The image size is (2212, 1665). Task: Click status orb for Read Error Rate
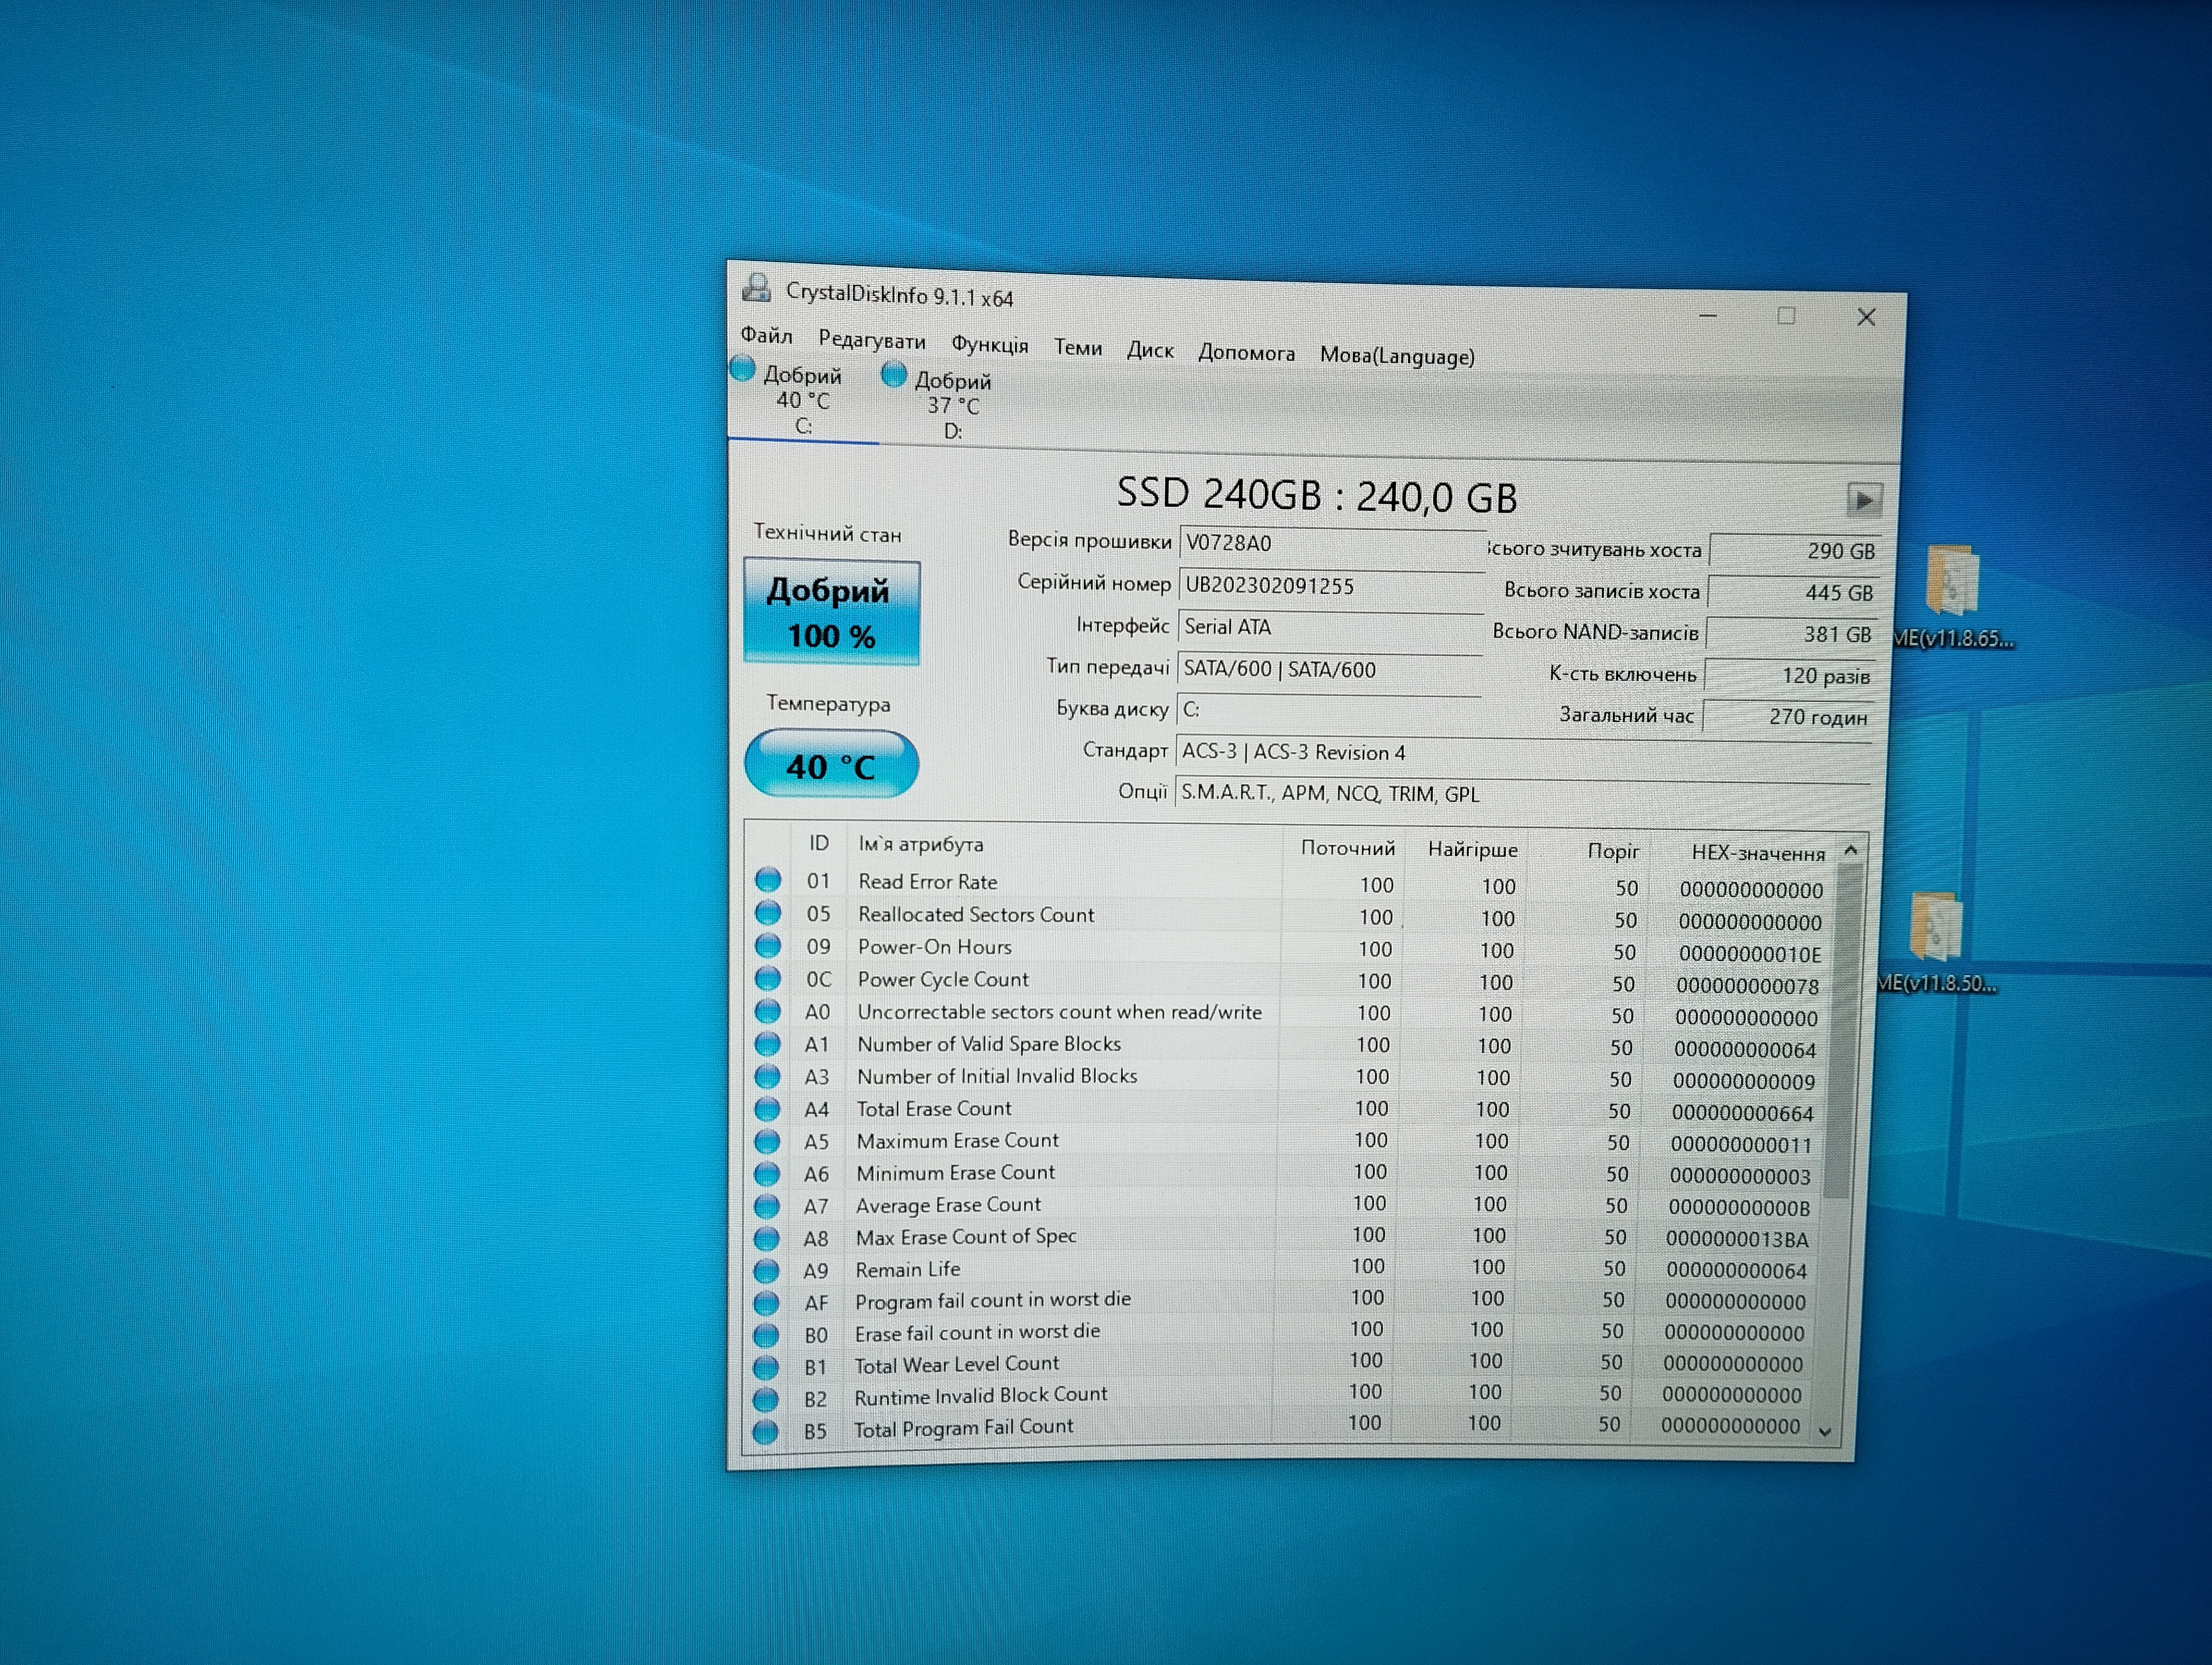pos(768,880)
